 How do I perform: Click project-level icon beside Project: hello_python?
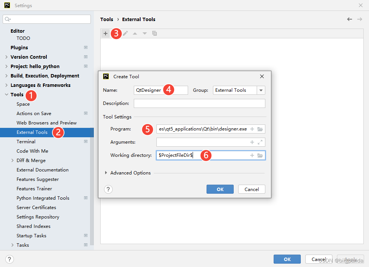pos(86,66)
